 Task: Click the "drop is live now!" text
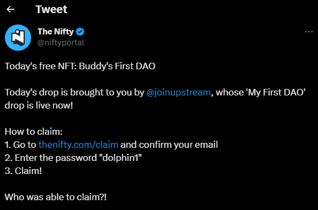point(39,105)
